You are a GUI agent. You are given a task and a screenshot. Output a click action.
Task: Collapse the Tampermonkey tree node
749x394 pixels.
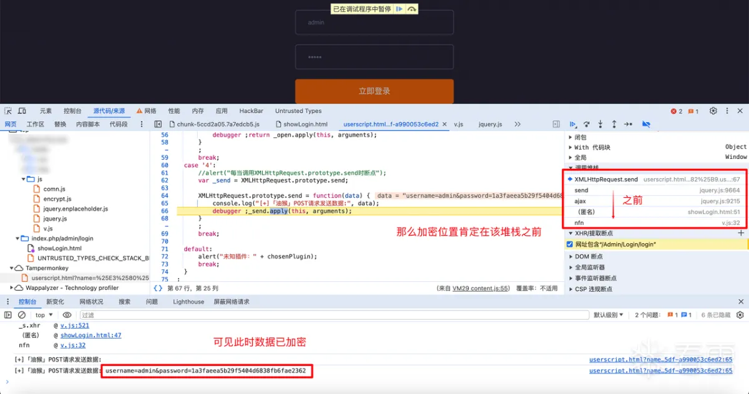pyautogui.click(x=11, y=268)
